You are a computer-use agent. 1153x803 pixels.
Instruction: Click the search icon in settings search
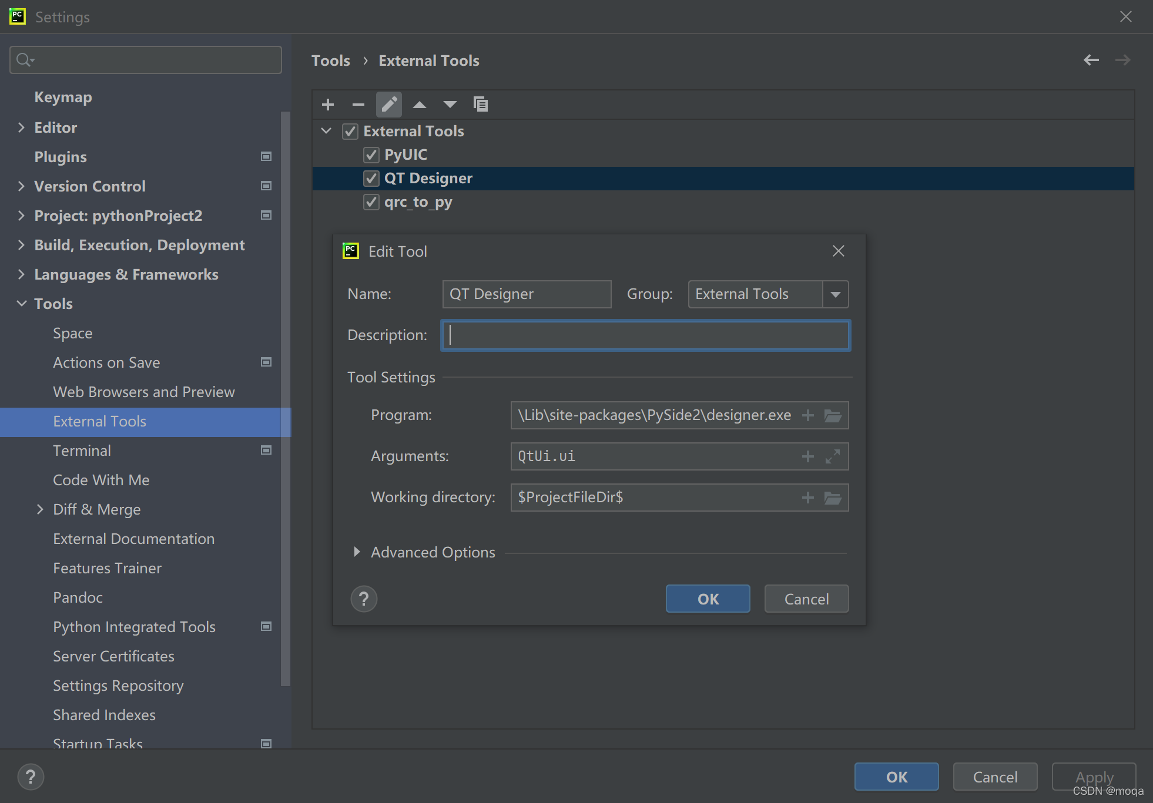(x=25, y=60)
